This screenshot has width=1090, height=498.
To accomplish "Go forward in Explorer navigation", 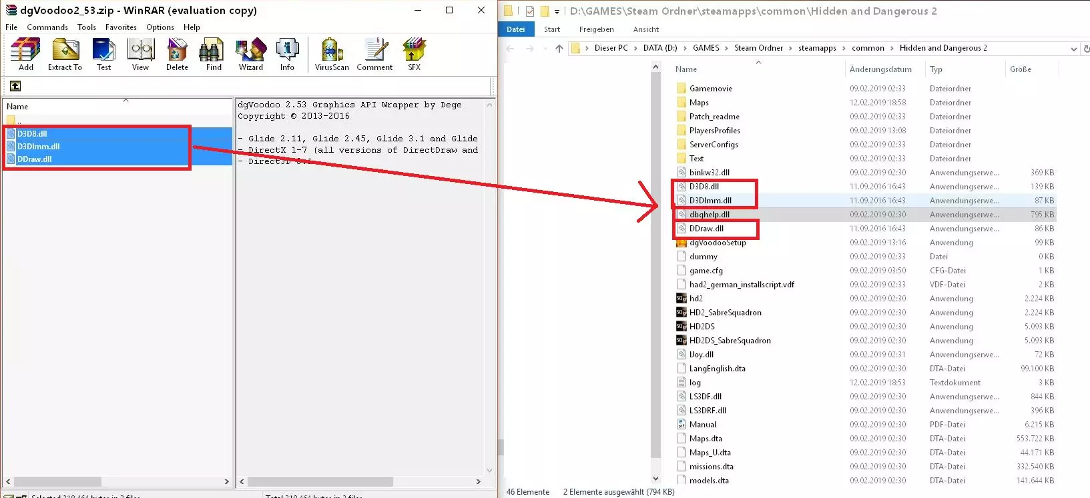I will point(530,48).
